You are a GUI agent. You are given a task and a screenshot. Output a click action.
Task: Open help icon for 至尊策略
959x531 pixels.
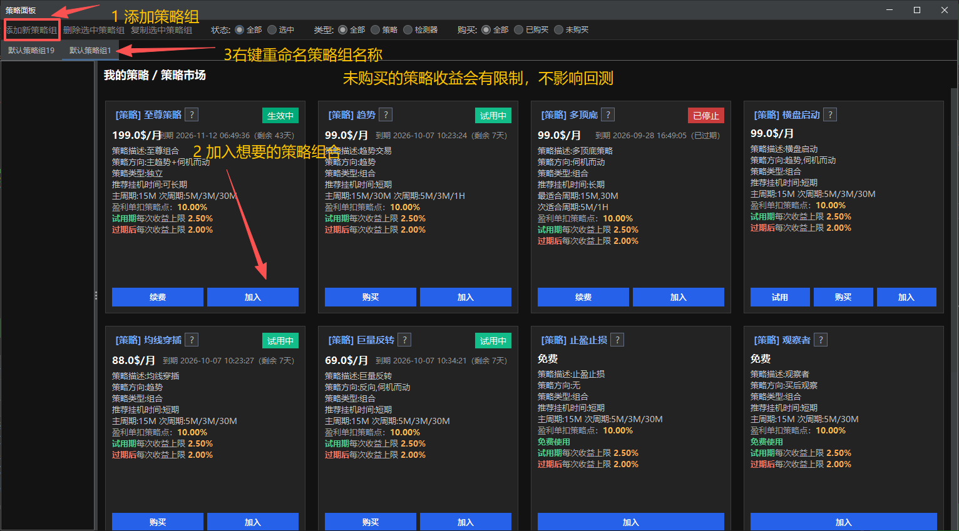(192, 114)
